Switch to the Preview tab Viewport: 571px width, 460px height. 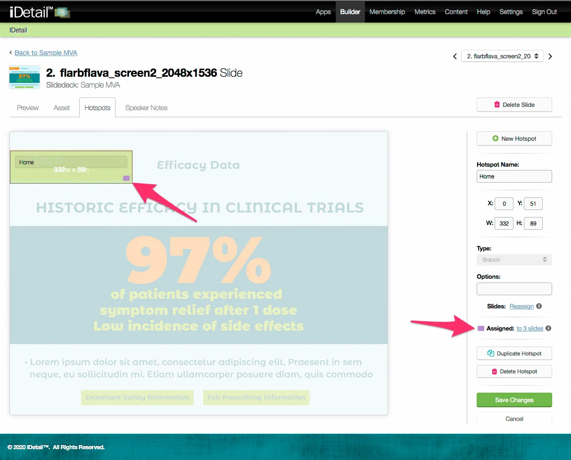(28, 108)
